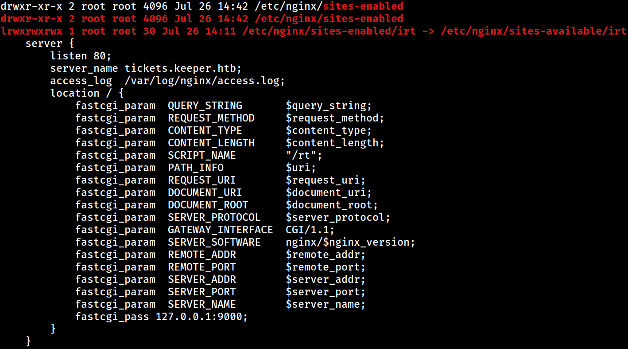Click the SERVER_NAME parameter name

click(202, 304)
